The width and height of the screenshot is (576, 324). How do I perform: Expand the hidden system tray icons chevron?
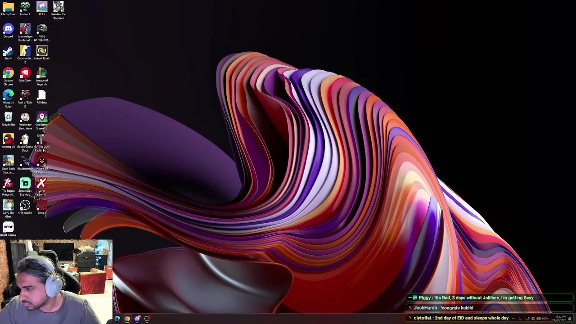(513, 319)
